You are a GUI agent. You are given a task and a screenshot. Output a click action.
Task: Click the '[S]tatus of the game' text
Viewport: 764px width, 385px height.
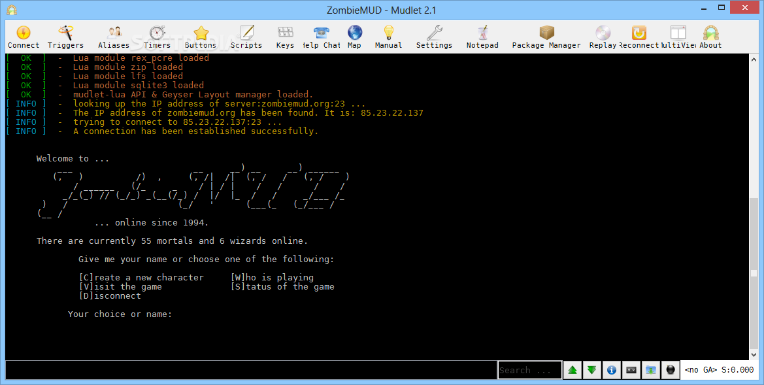tap(282, 286)
